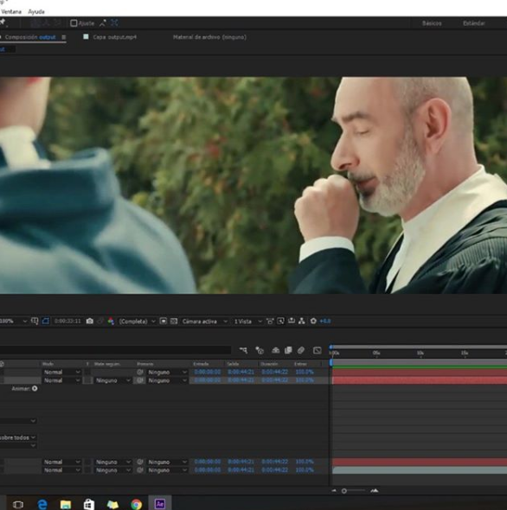Open the fast previews icon

280,321
